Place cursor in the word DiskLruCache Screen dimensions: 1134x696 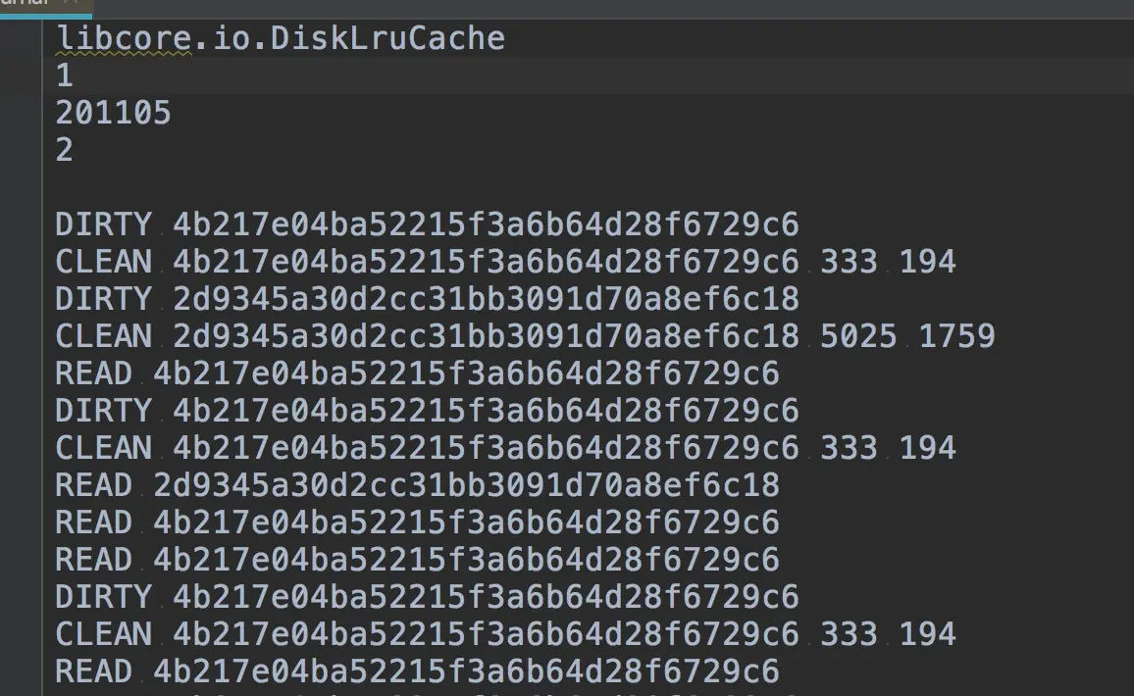(387, 38)
